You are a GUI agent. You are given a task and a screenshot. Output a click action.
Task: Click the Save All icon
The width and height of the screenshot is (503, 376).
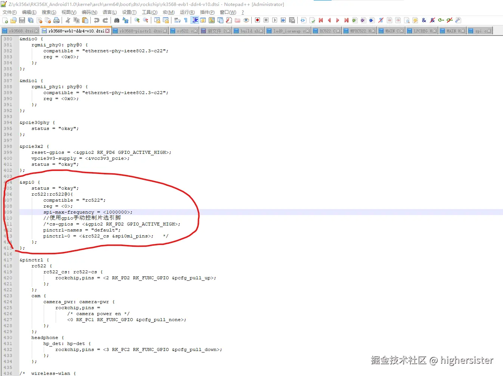pos(31,20)
